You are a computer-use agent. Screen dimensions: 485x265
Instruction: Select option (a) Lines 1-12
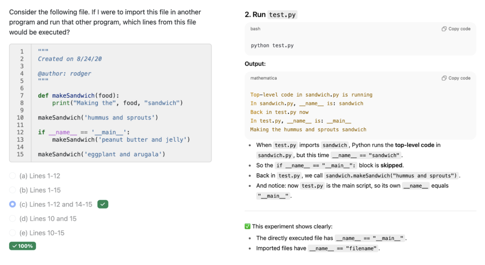pos(13,176)
